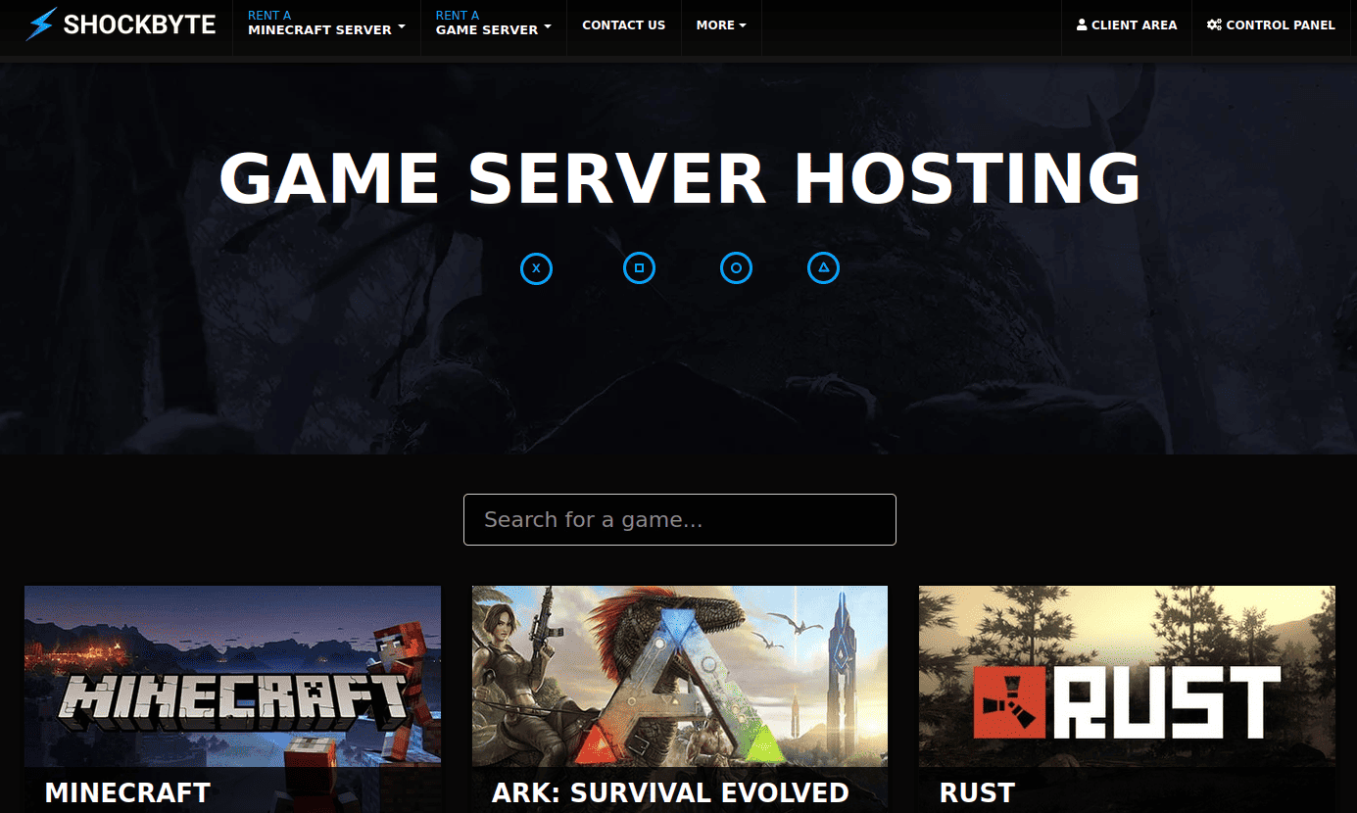Click the square circle icon
Image resolution: width=1357 pixels, height=813 pixels.
[639, 267]
